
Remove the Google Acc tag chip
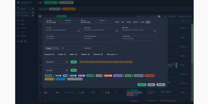point(122,76)
